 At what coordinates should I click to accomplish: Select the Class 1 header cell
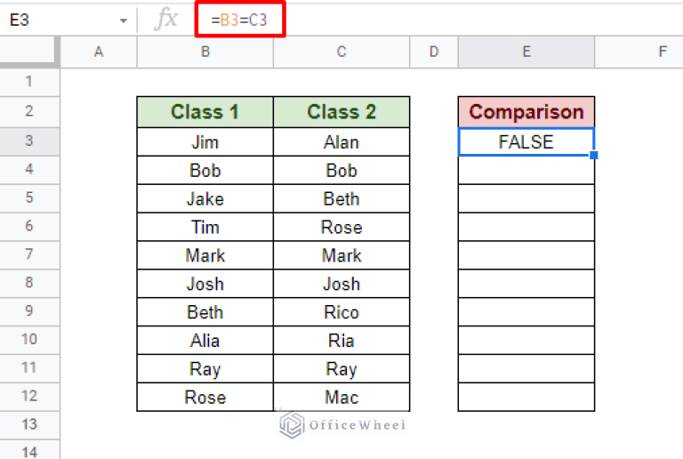205,112
